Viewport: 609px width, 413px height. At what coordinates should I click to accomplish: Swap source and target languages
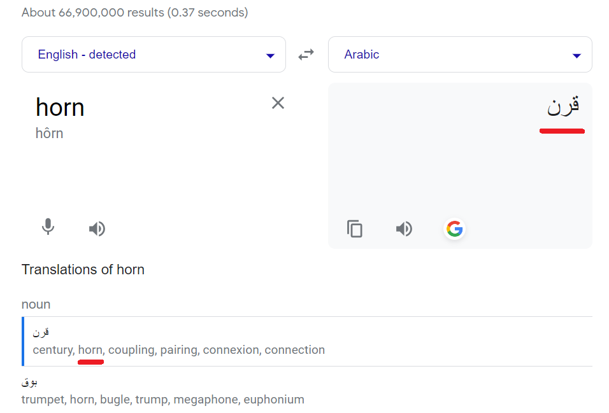click(x=306, y=54)
